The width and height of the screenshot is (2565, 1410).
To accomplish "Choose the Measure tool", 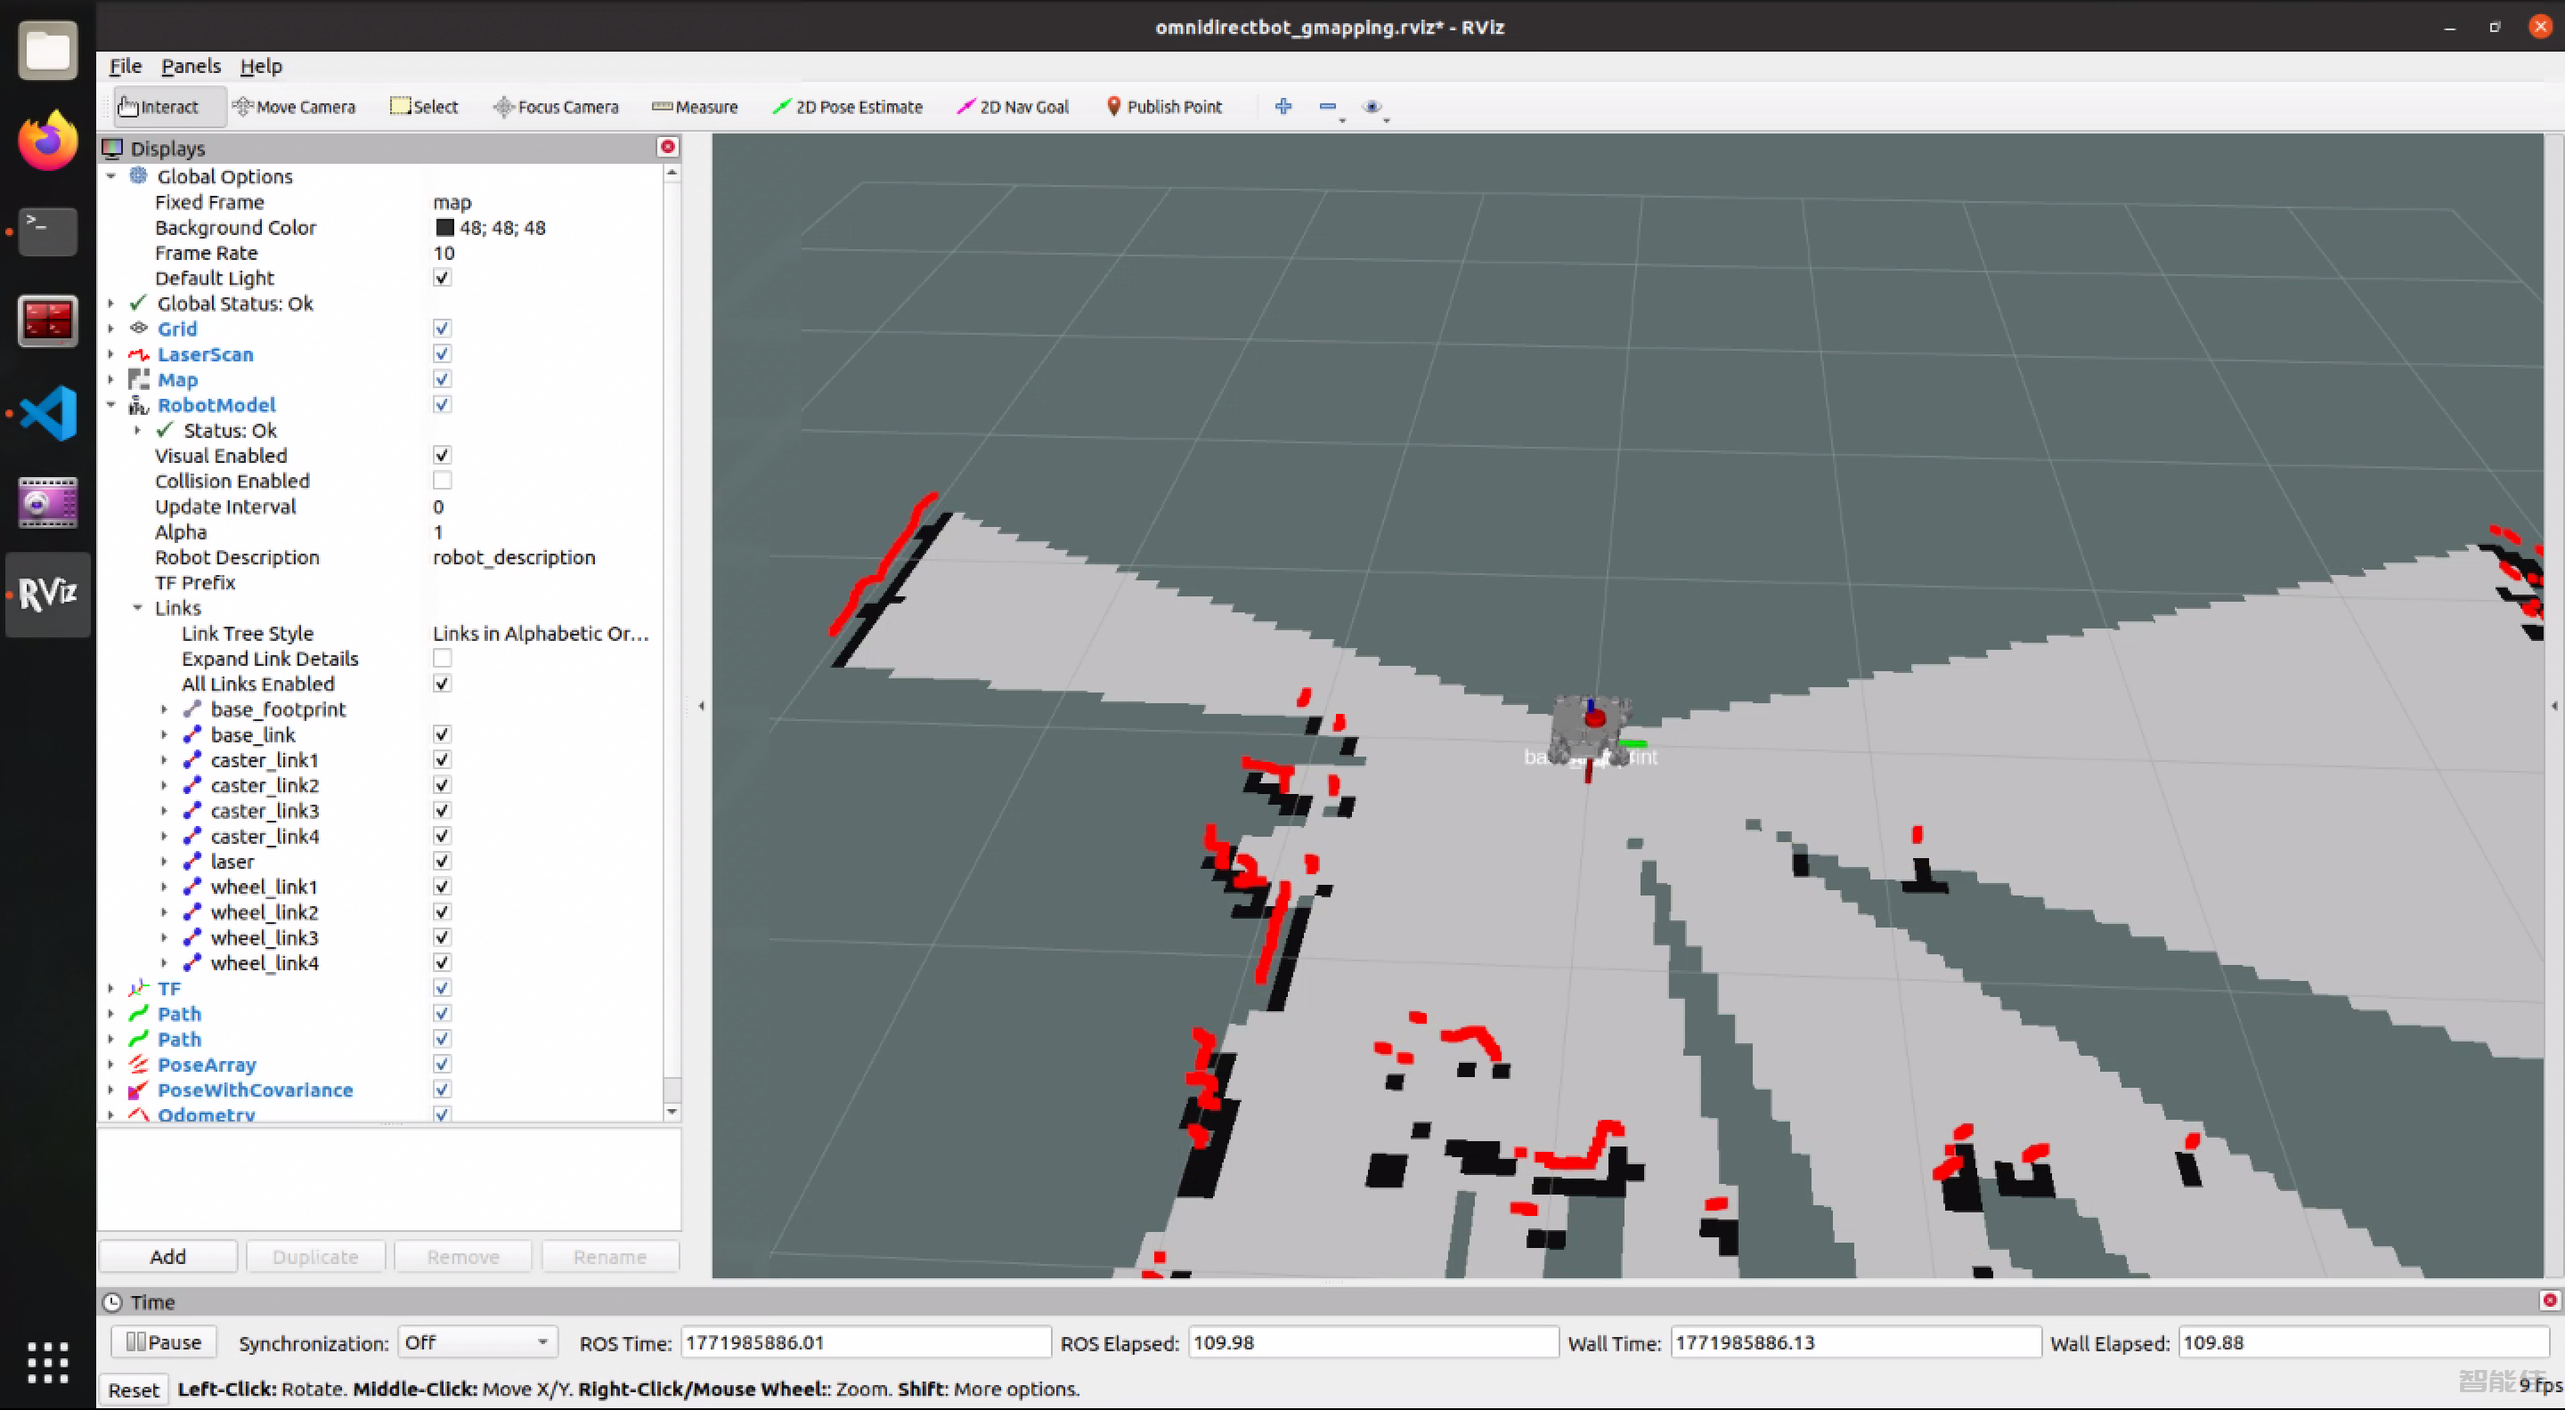I will [x=694, y=107].
